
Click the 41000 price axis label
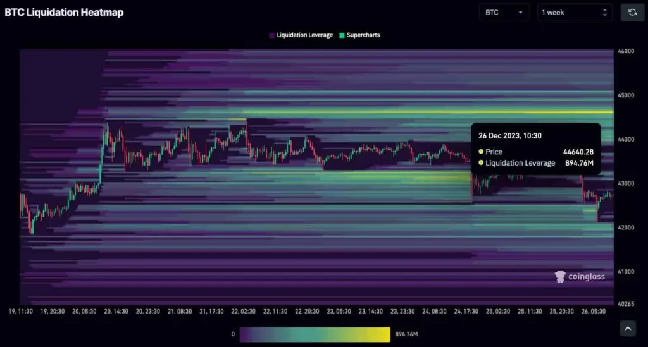pyautogui.click(x=626, y=272)
